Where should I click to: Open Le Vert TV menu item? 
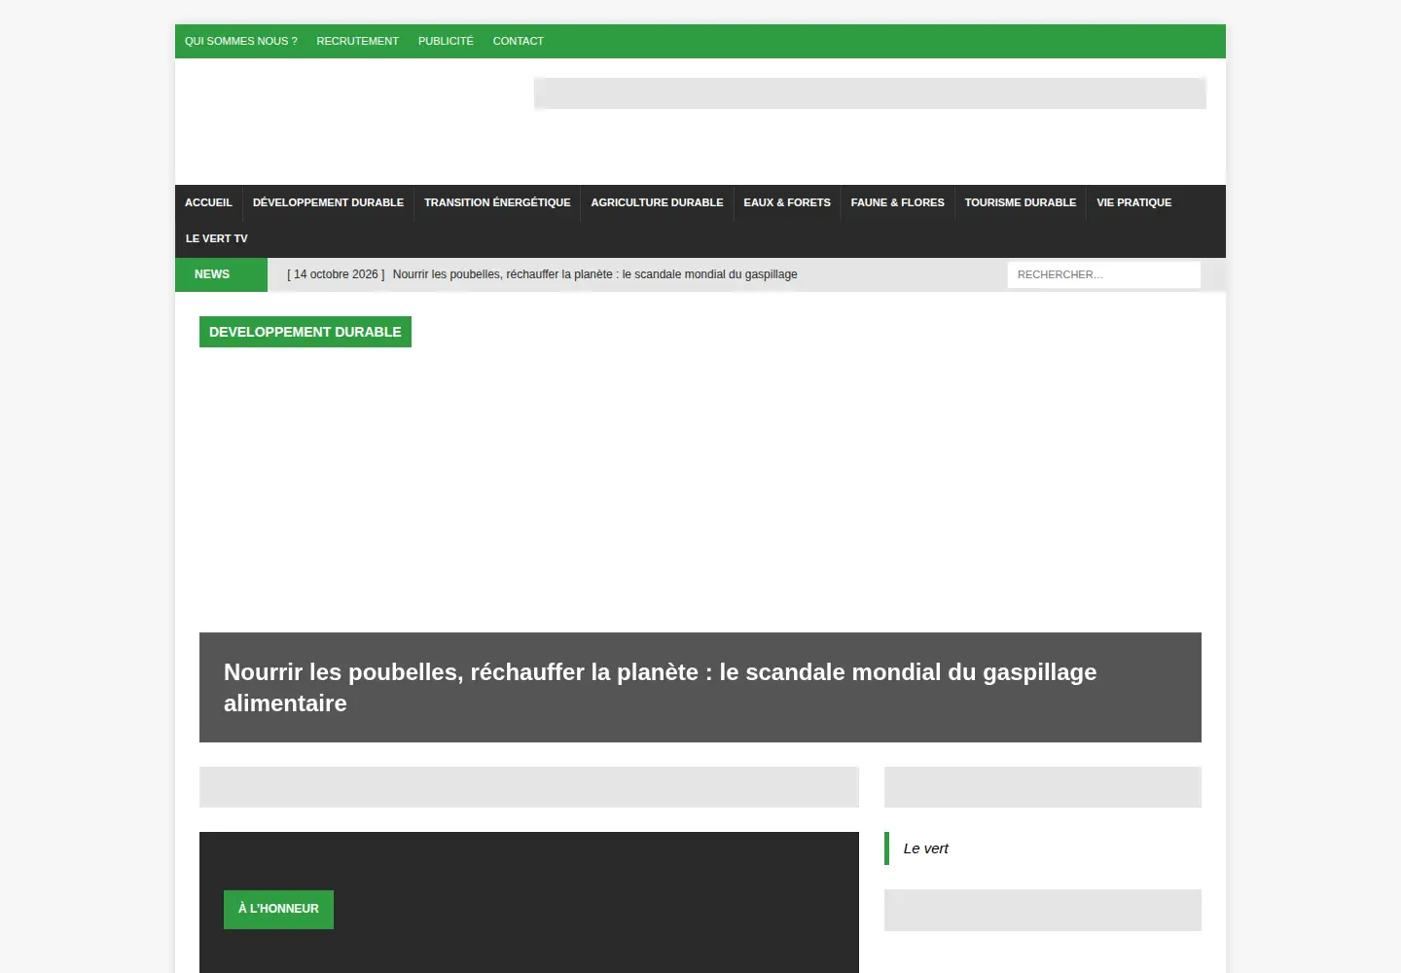217,238
